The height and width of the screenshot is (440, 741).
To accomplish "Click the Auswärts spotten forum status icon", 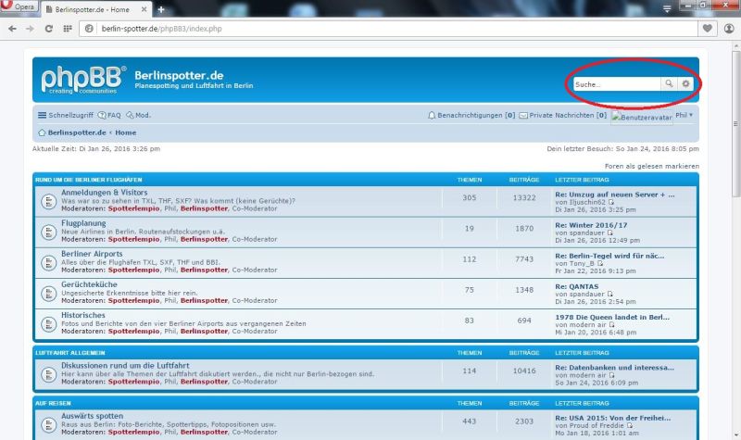I will [x=49, y=425].
